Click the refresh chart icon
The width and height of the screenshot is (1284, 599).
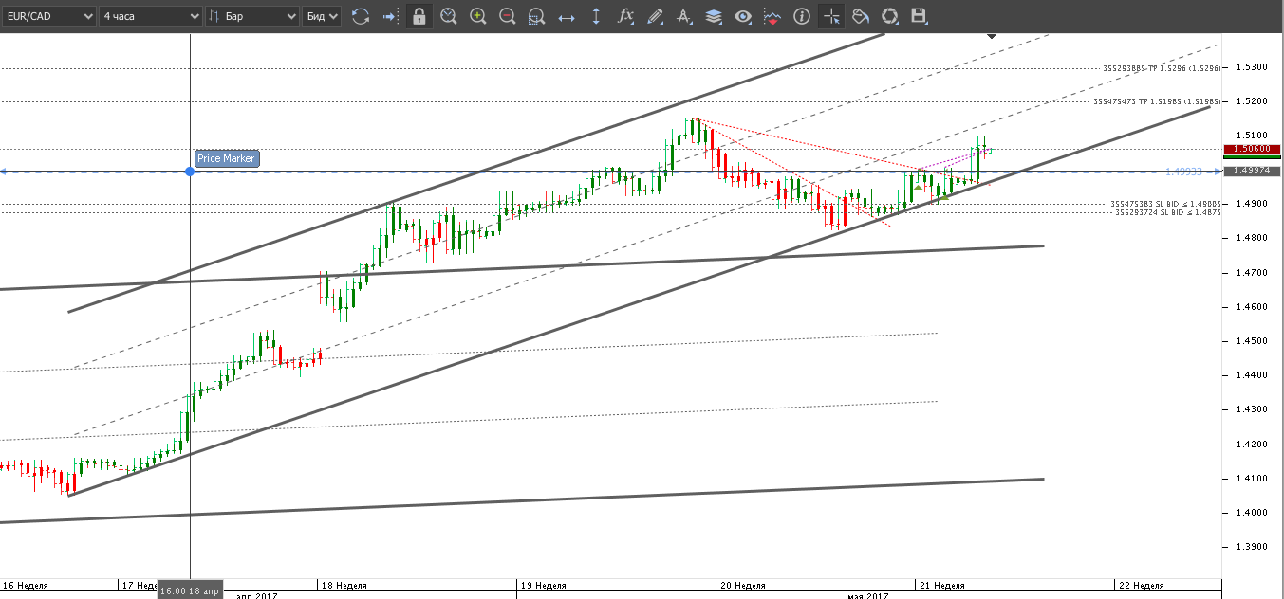(x=361, y=16)
